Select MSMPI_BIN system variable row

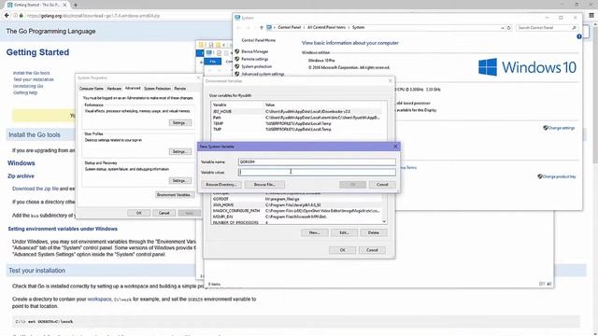tap(296, 217)
